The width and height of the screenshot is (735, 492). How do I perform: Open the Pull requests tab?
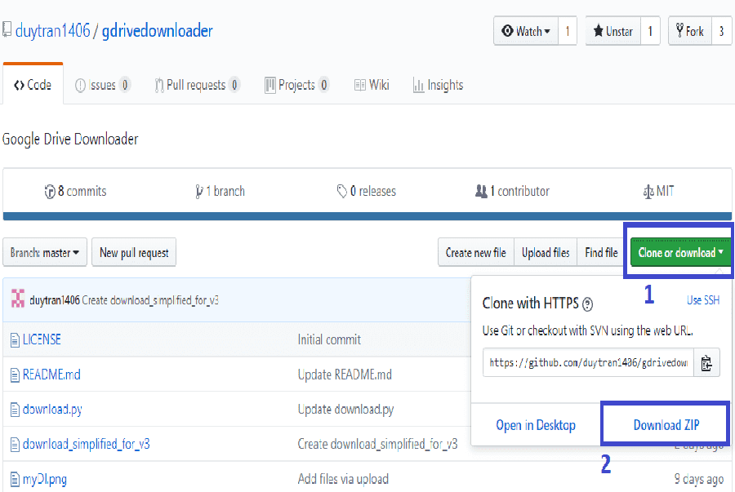pyautogui.click(x=196, y=85)
